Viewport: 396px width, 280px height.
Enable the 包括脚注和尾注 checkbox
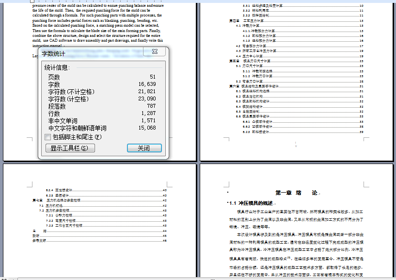point(48,138)
